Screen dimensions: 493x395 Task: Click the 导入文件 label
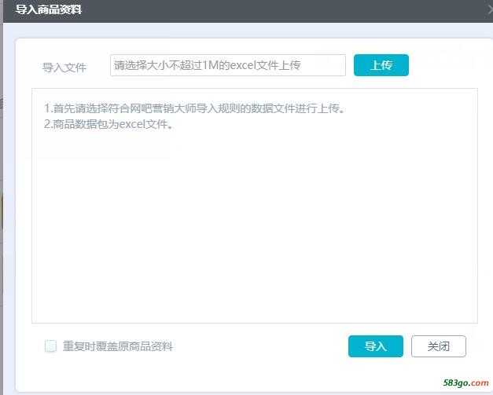(x=64, y=68)
